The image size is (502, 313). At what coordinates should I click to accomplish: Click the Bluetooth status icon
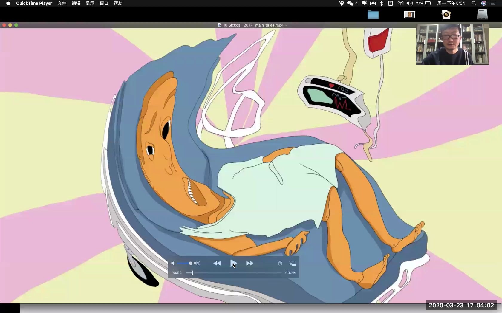(x=381, y=3)
